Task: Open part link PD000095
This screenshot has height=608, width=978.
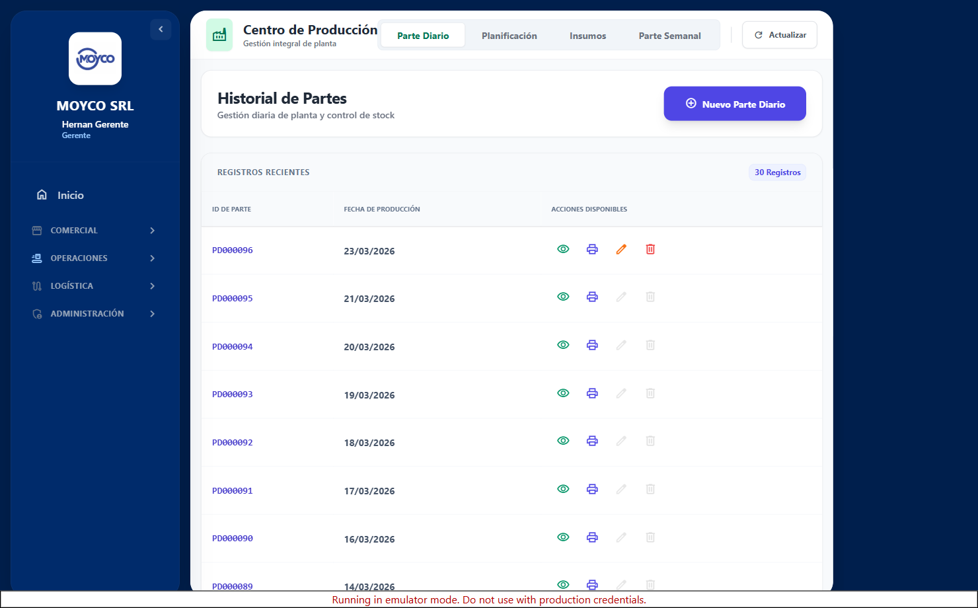Action: click(x=233, y=299)
